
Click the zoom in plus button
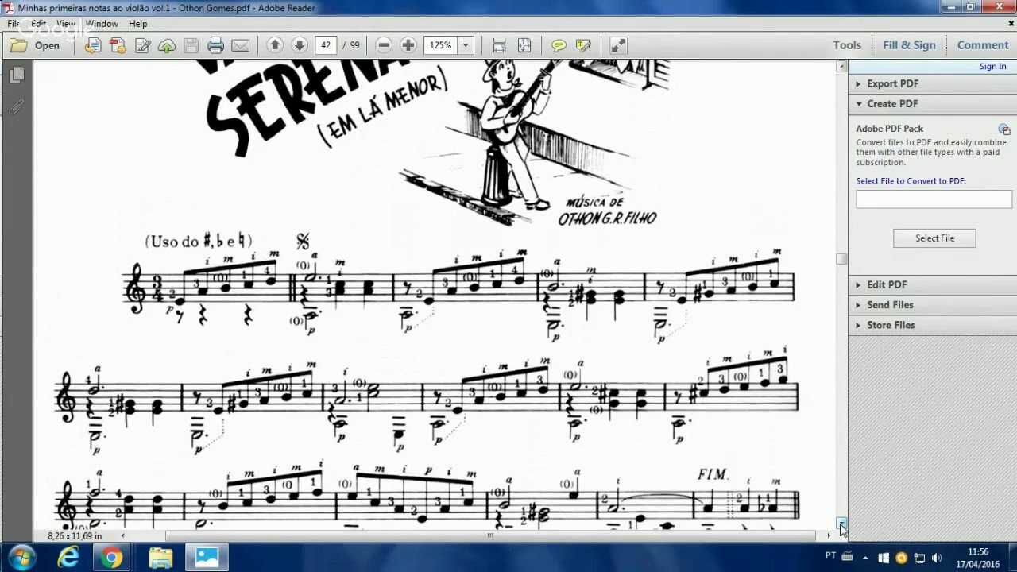point(408,45)
